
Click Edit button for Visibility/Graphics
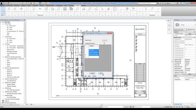point(190,34)
